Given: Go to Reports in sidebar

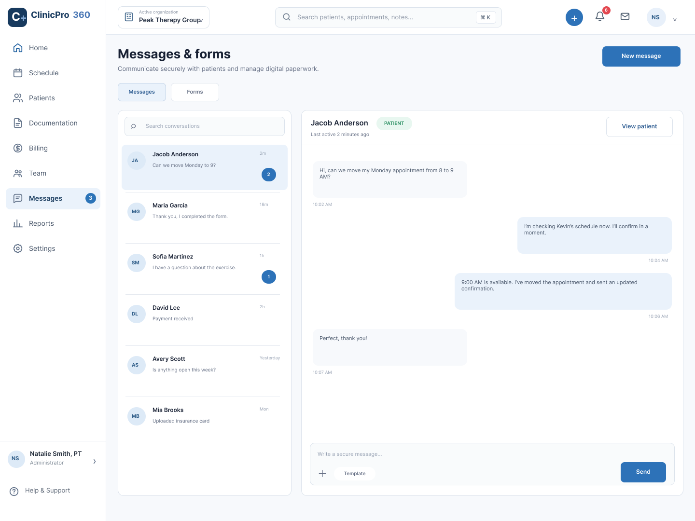Looking at the screenshot, I should coord(53,223).
